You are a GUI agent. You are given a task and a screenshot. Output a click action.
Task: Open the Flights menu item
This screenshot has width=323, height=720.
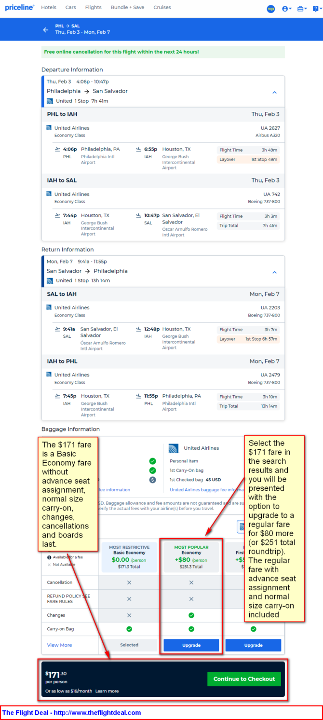93,8
